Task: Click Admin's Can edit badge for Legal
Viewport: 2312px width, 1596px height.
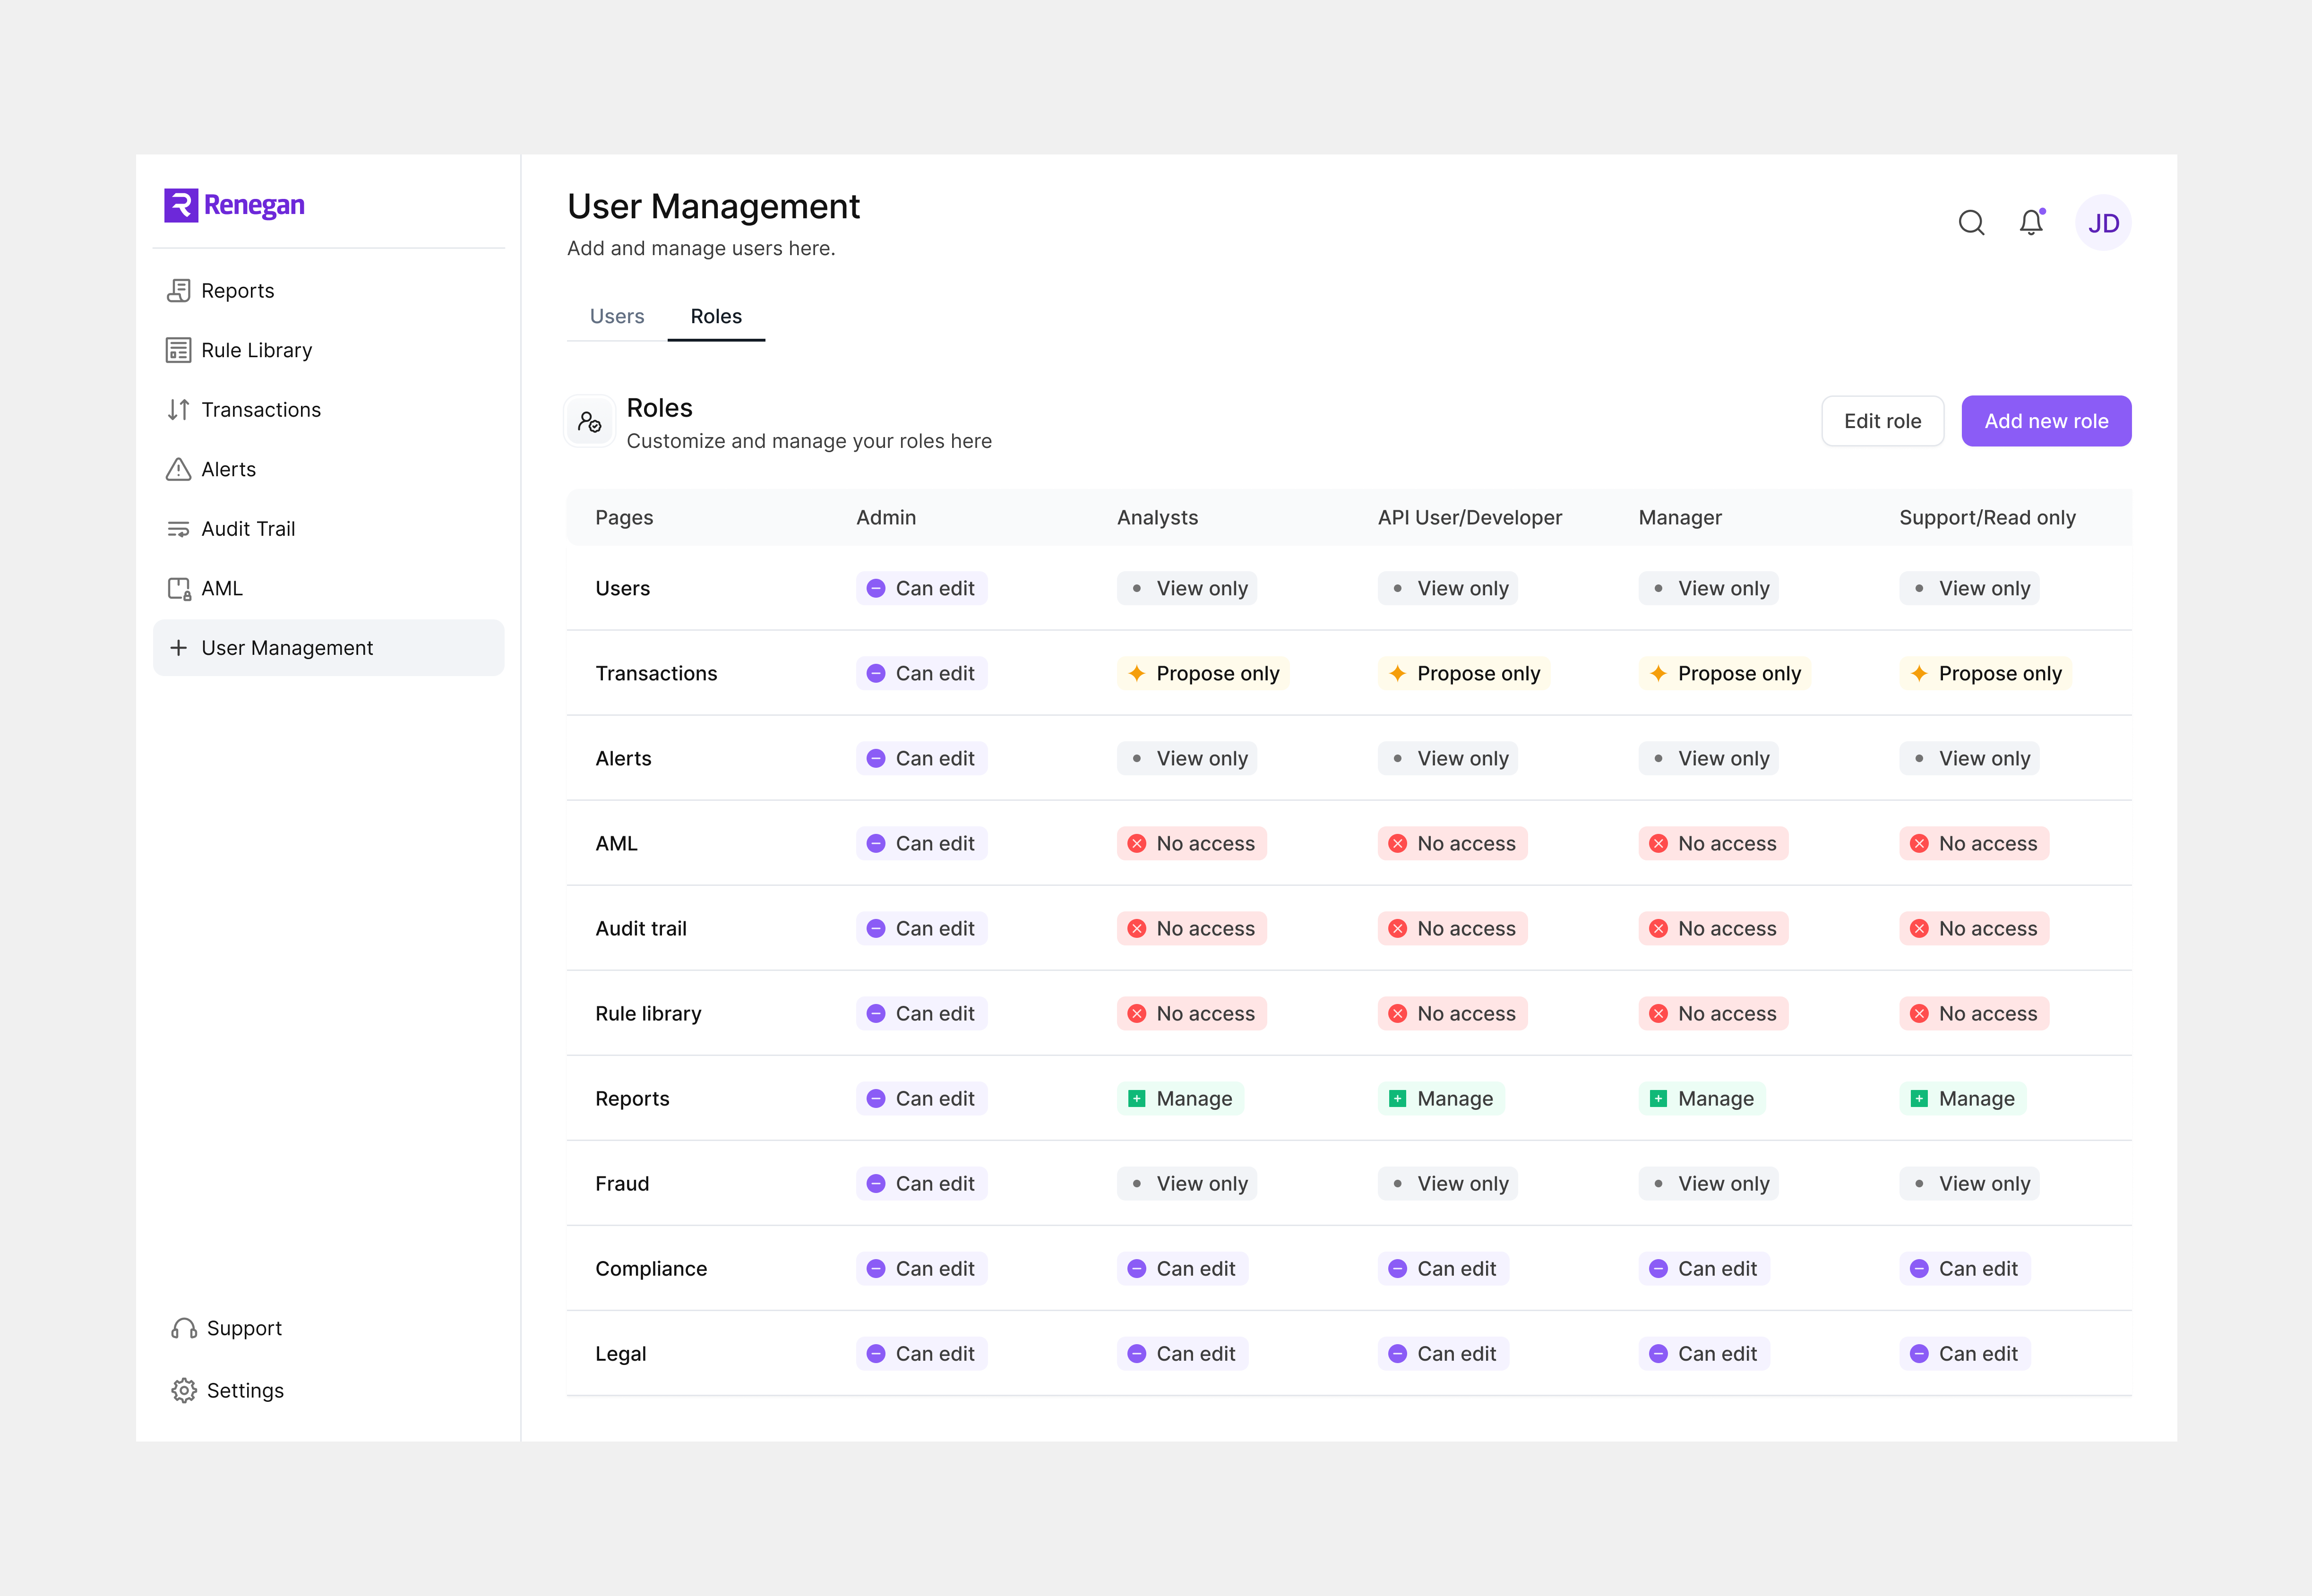Action: pyautogui.click(x=921, y=1354)
